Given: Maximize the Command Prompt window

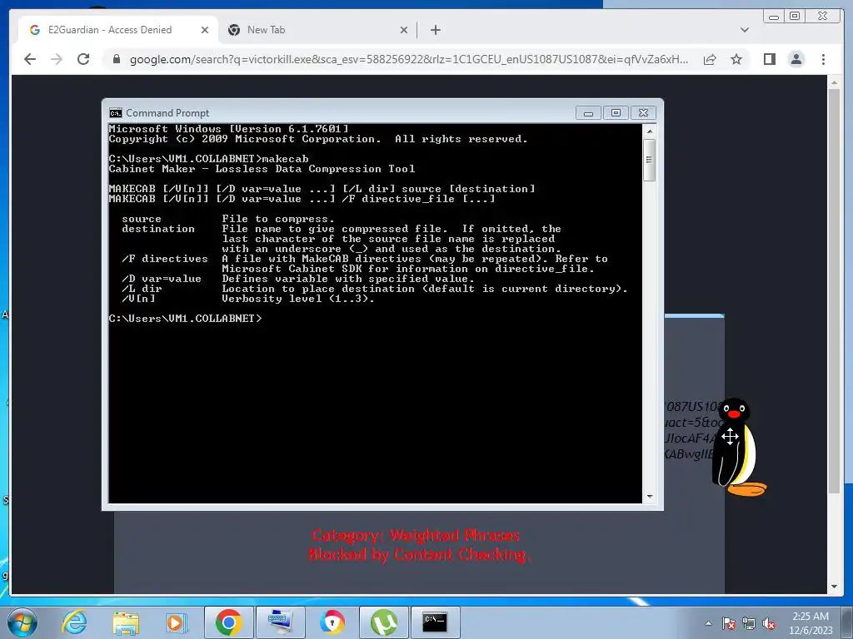Looking at the screenshot, I should tap(616, 113).
